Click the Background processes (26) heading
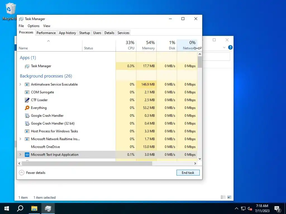The width and height of the screenshot is (286, 214). click(46, 76)
